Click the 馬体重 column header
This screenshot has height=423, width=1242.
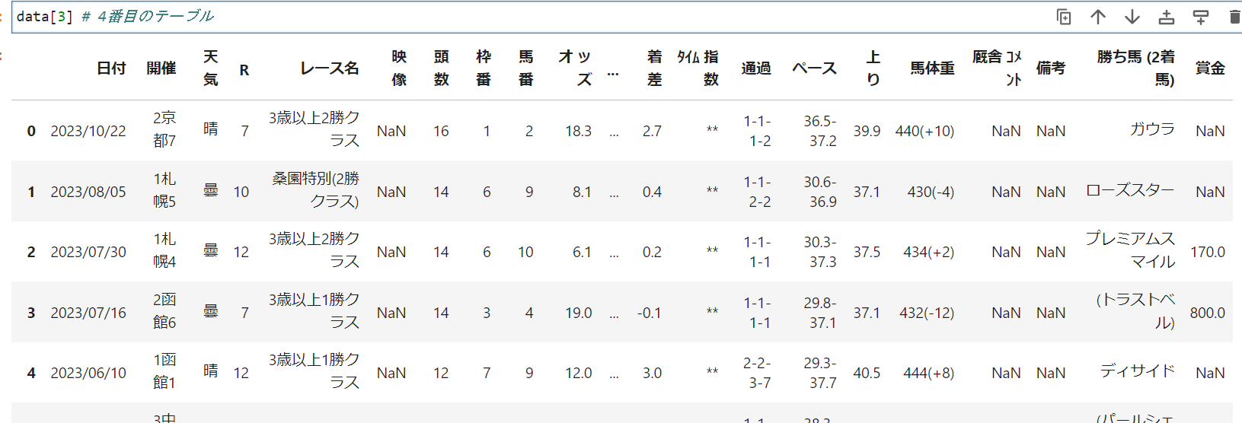[932, 68]
